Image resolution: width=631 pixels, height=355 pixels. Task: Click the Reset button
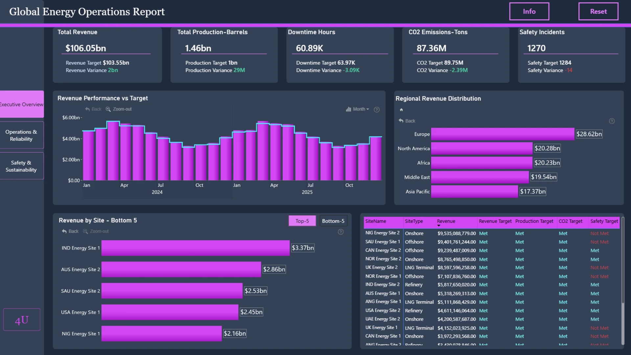coord(598,12)
